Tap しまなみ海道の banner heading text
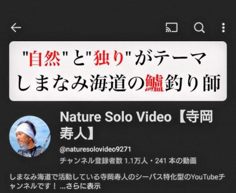This screenshot has width=236, height=193. (80, 83)
